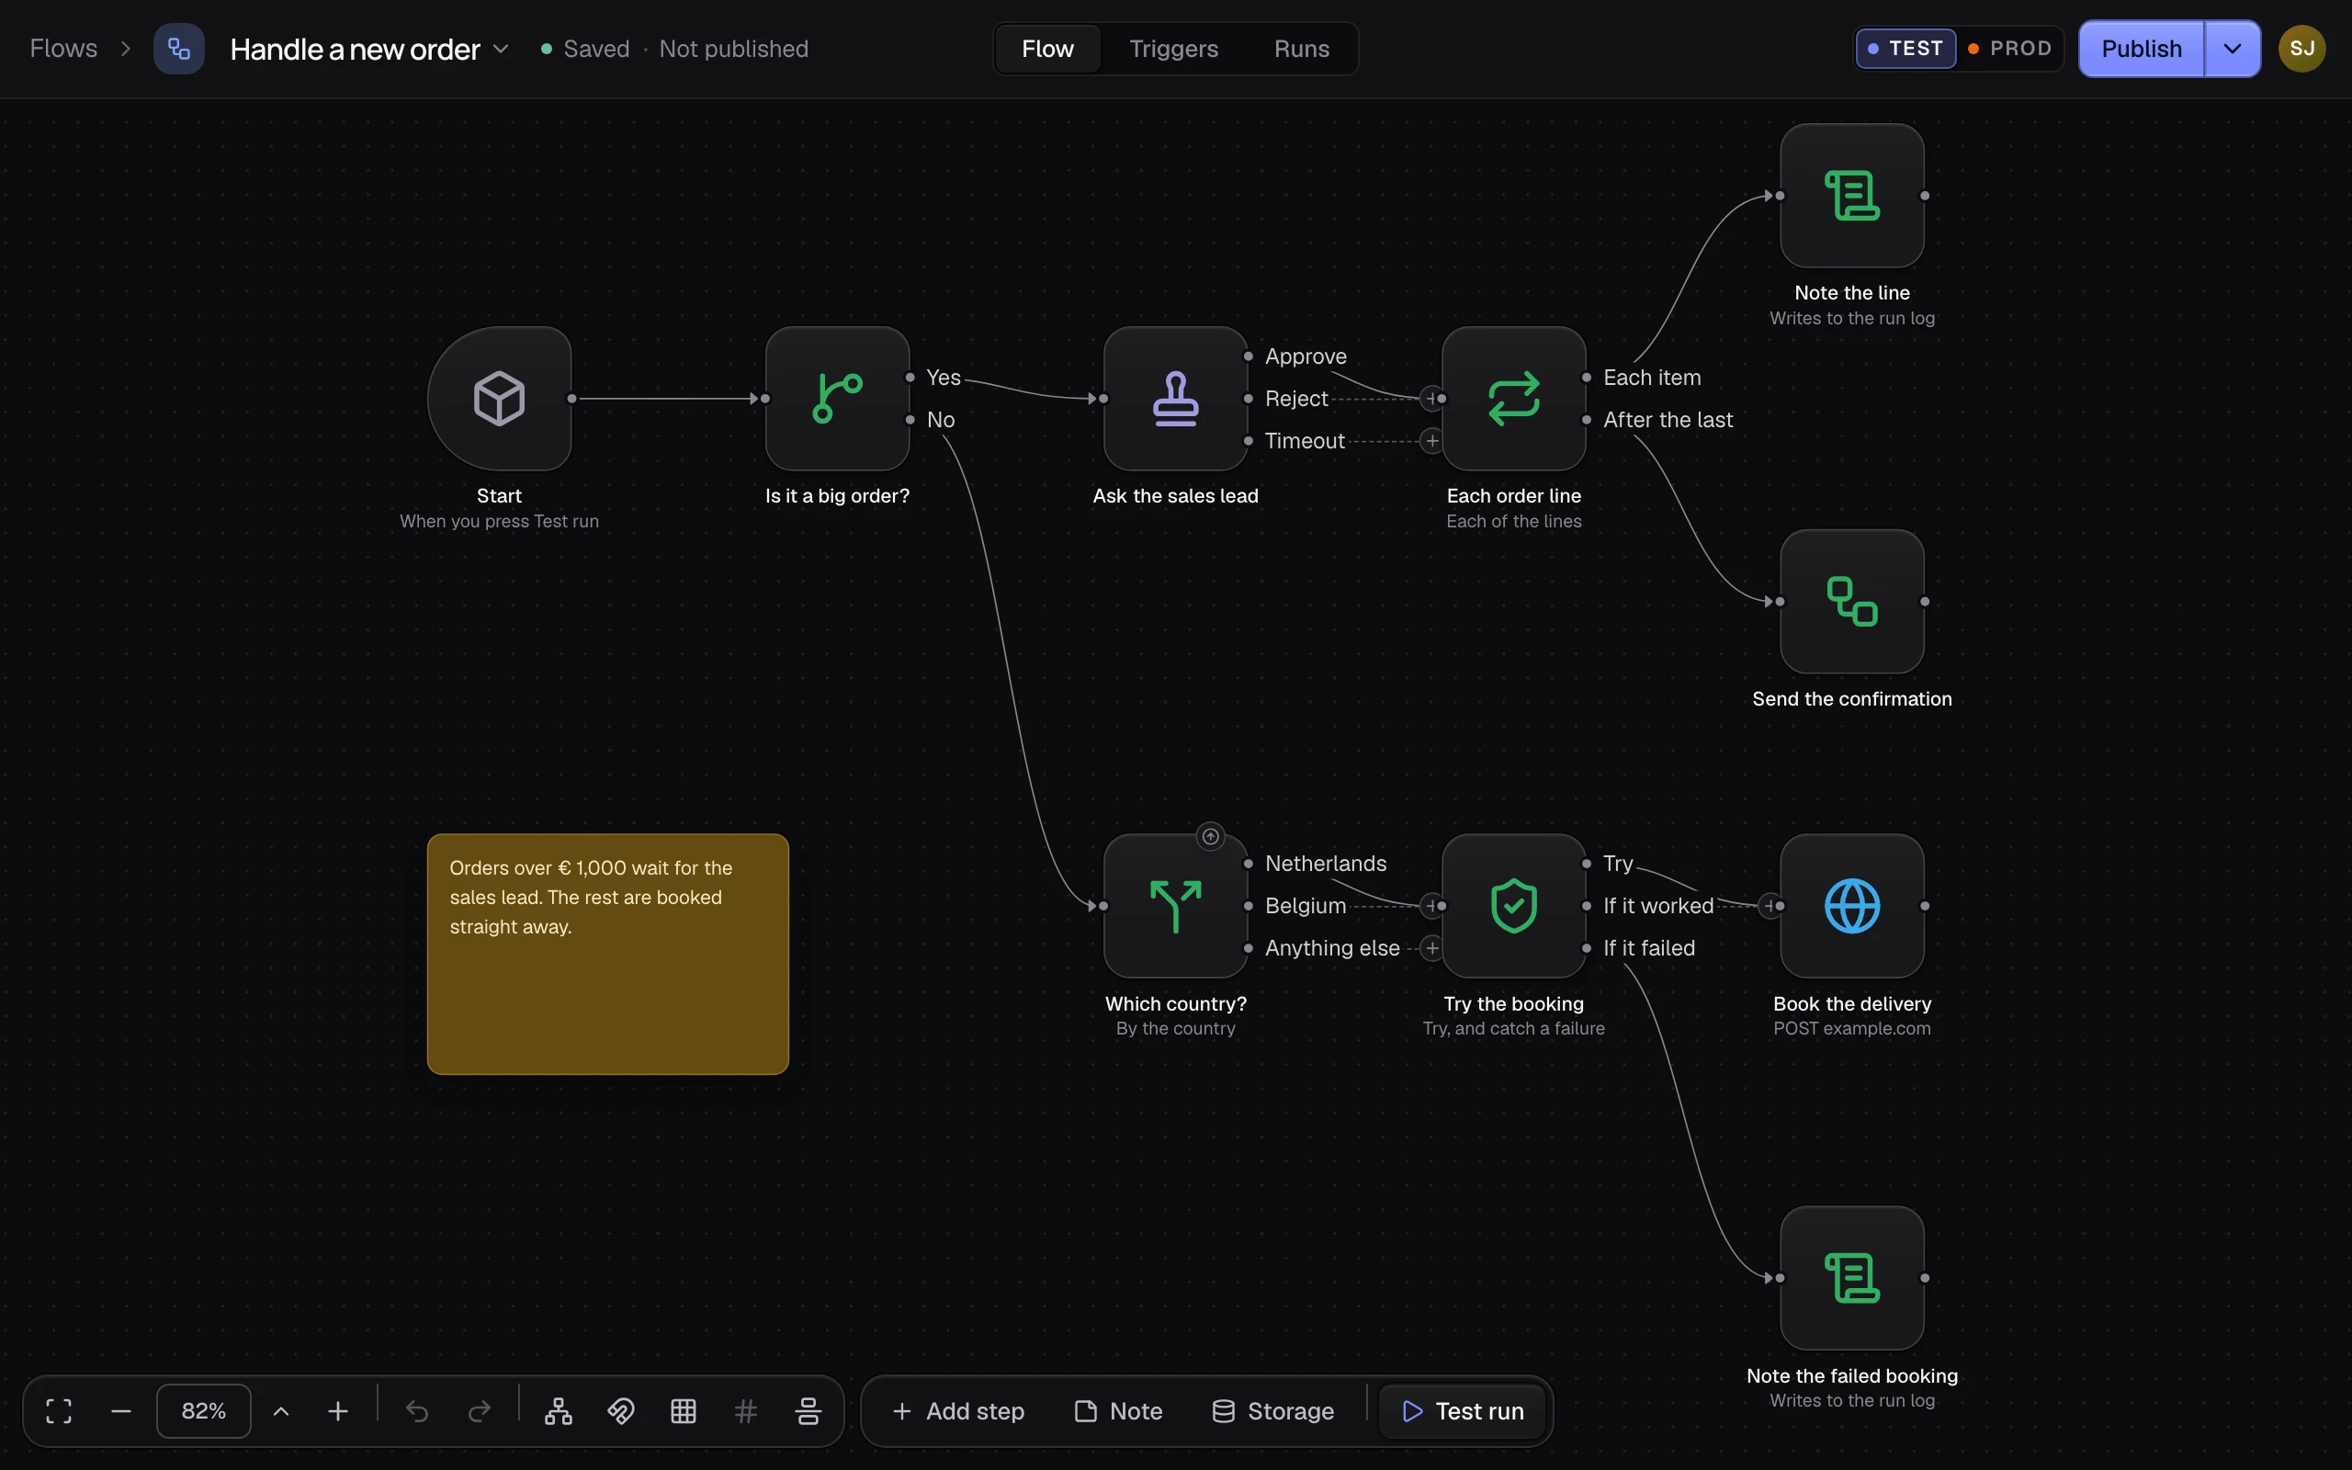The image size is (2352, 1470).
Task: Click the auto-layout hierarchy icon
Action: [x=559, y=1410]
